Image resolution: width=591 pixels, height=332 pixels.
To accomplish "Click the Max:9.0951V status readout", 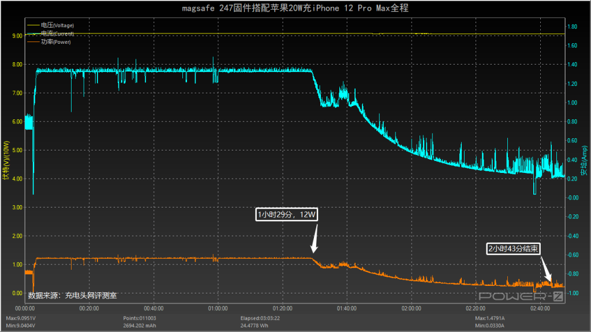I will click(x=21, y=318).
